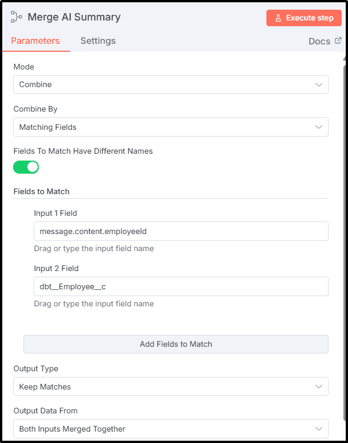Switch to the Settings tab

(x=98, y=41)
